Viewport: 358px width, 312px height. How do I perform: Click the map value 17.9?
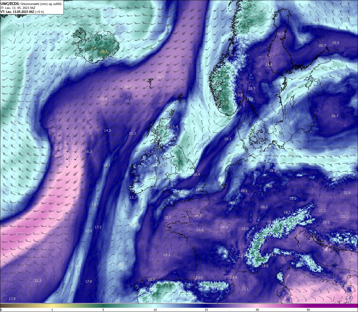[12, 299]
